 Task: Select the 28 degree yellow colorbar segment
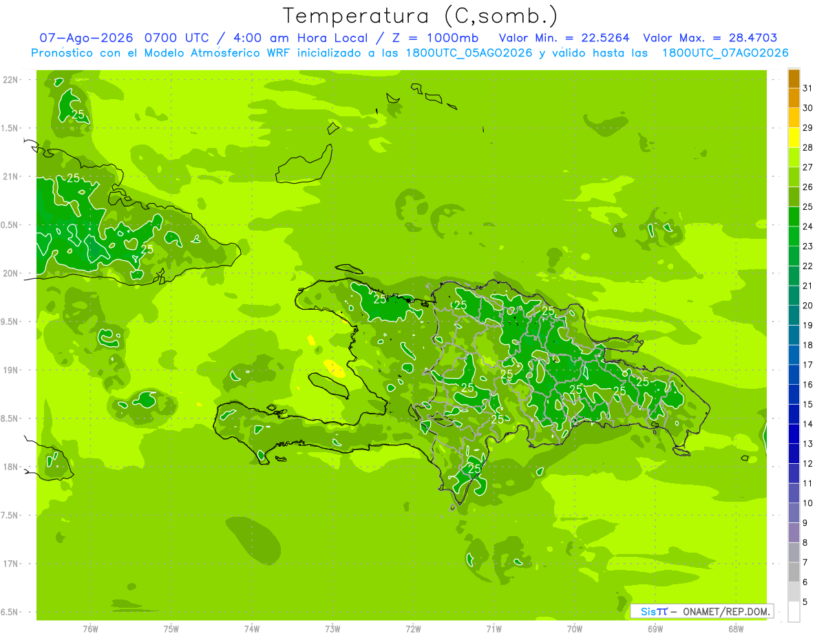(794, 138)
